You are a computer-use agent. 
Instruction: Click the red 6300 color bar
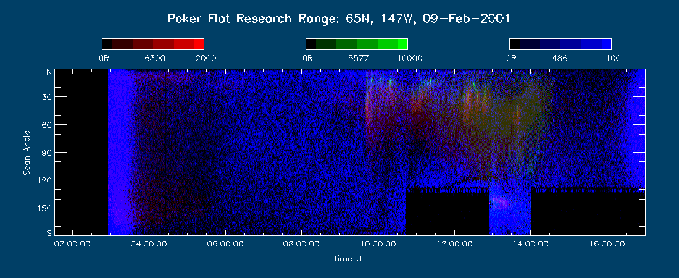coord(153,44)
